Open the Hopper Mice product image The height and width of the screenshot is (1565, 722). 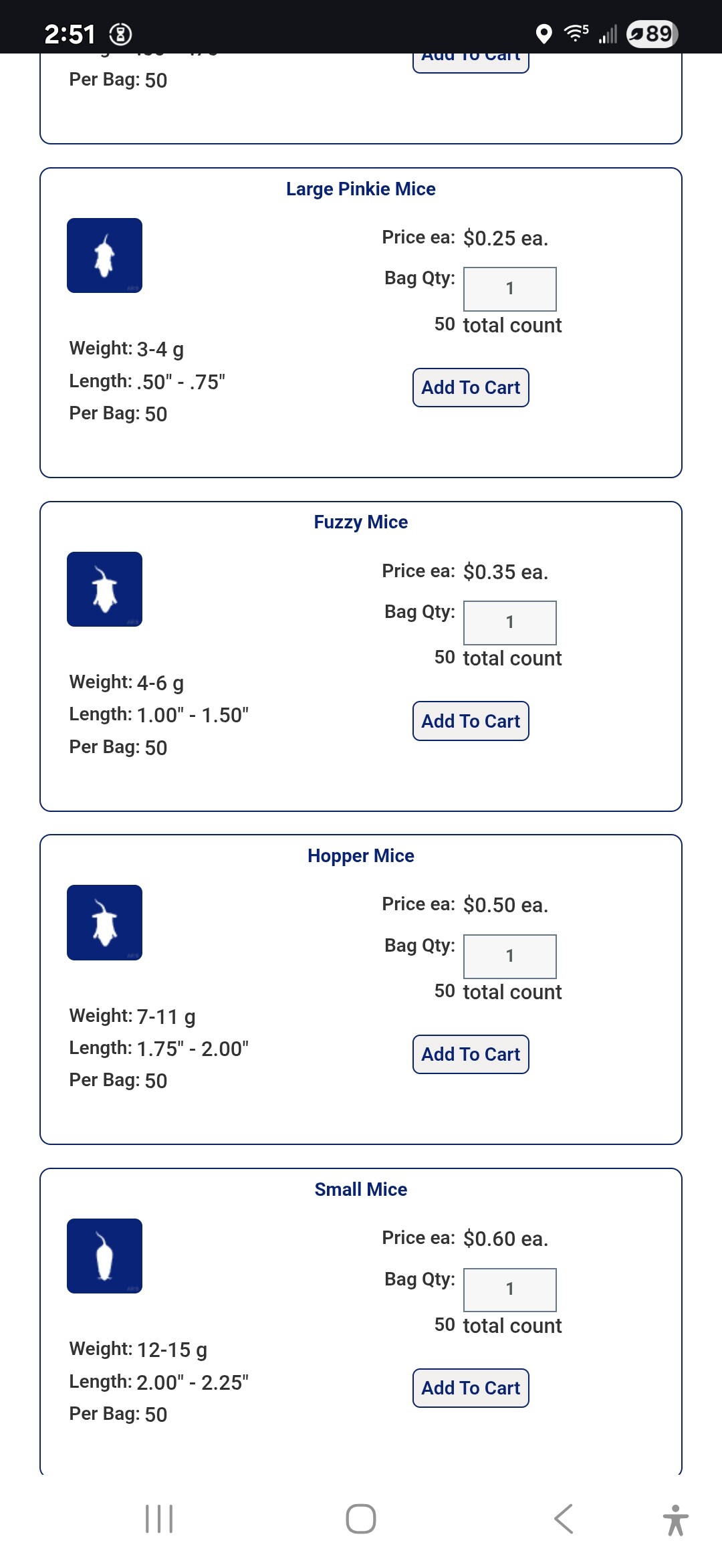(x=104, y=922)
